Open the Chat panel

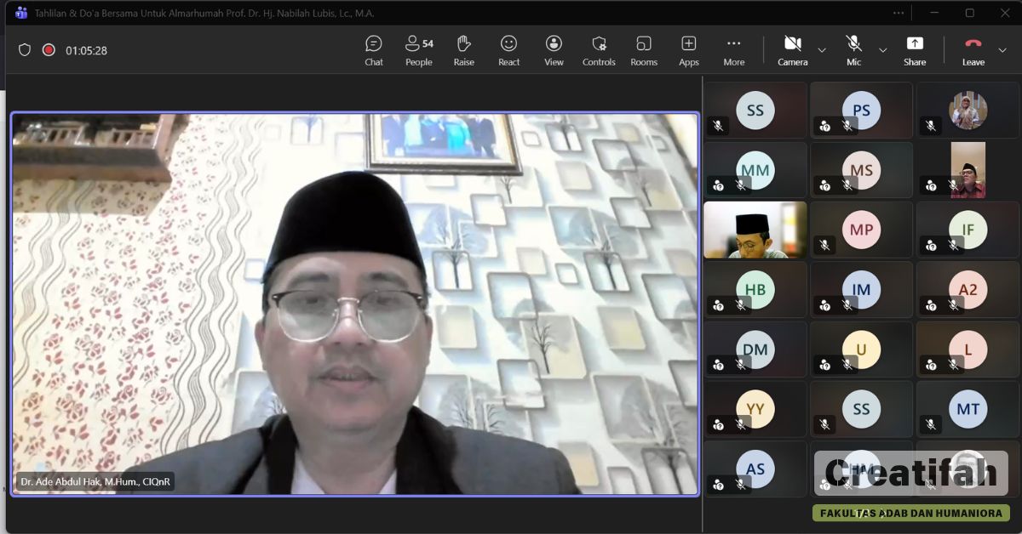tap(373, 50)
